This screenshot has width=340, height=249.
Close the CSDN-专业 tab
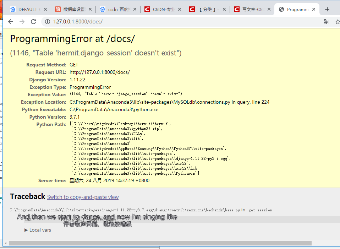click(x=180, y=9)
